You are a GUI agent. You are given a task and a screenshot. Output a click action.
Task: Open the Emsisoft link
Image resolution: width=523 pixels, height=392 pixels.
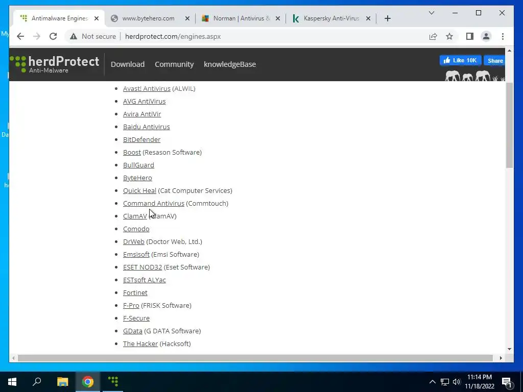[x=136, y=254]
